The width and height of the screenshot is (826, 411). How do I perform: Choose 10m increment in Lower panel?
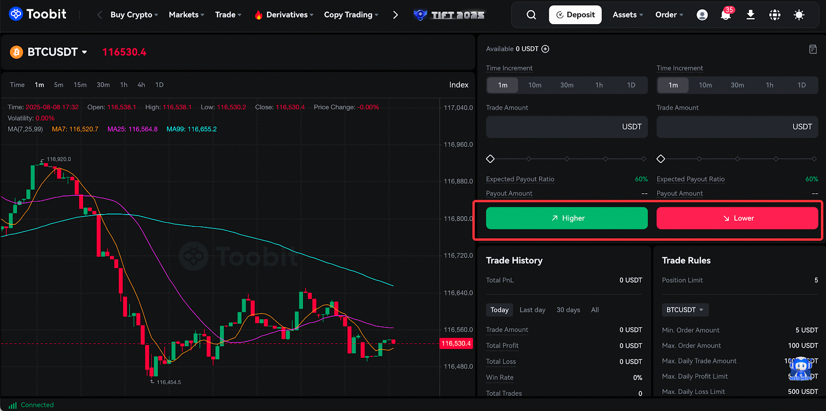[705, 85]
